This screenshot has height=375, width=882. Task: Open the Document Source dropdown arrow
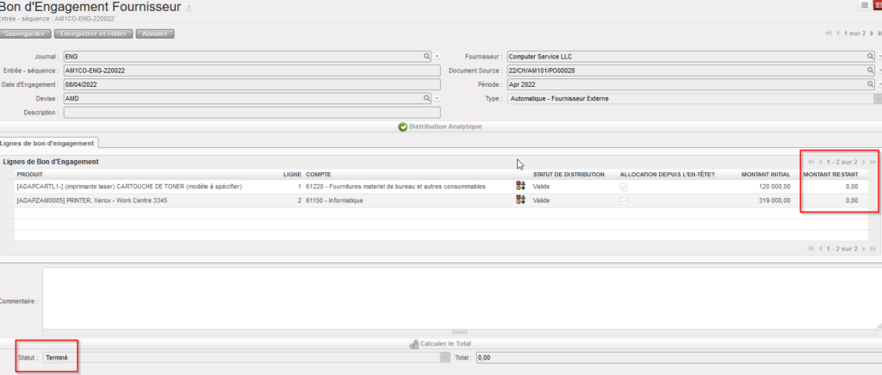pos(879,71)
